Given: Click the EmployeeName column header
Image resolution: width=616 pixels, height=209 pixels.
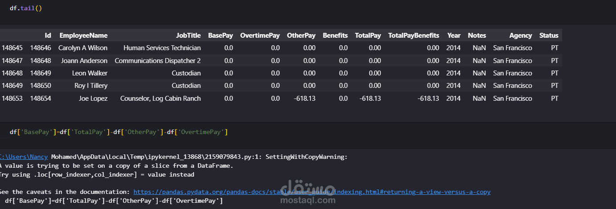Looking at the screenshot, I should pos(83,35).
